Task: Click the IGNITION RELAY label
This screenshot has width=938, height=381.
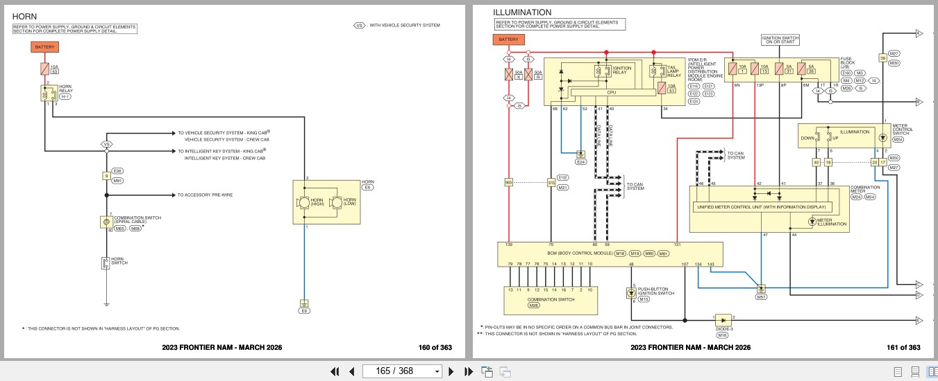Action: 622,70
